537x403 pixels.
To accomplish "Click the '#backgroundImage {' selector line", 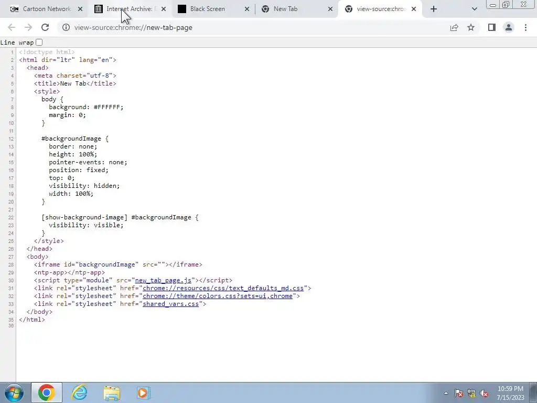I will coord(74,139).
